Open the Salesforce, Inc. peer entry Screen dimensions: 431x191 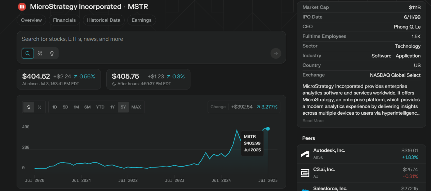[361, 188]
